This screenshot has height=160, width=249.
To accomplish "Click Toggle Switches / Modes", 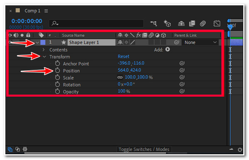I will point(144,149).
